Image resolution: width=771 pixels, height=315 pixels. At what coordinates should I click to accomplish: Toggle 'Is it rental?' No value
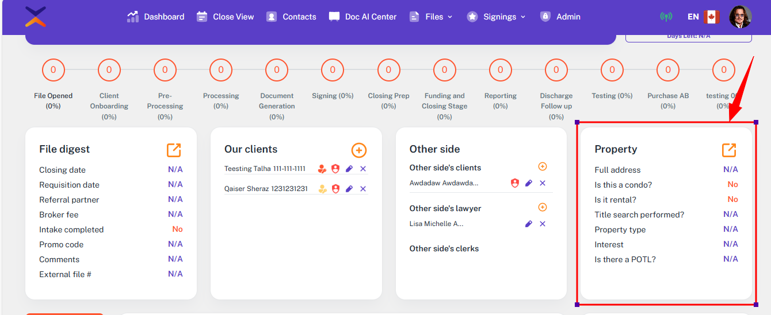point(732,200)
